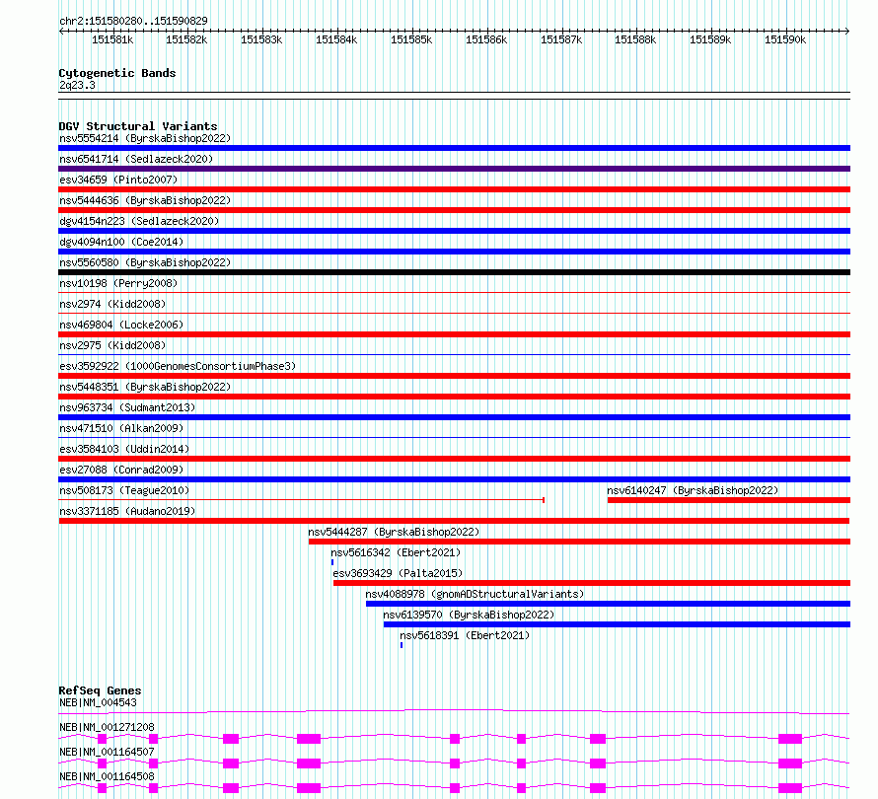This screenshot has width=878, height=799.
Task: Click nsv6139570 (ByrskaBishop2022) label
Action: point(469,615)
